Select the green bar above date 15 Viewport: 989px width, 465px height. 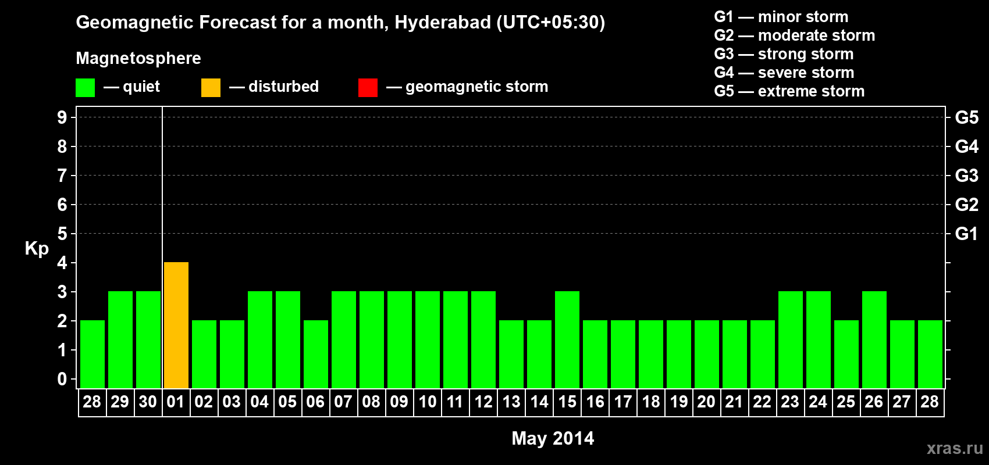[x=567, y=340]
